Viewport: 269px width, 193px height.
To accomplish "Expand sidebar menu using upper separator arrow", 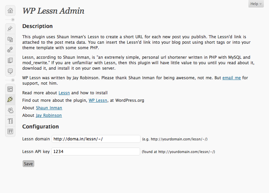I will pyautogui.click(x=13, y=20).
